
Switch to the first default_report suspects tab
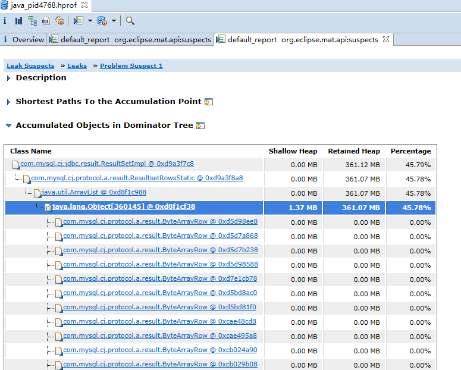(x=130, y=40)
